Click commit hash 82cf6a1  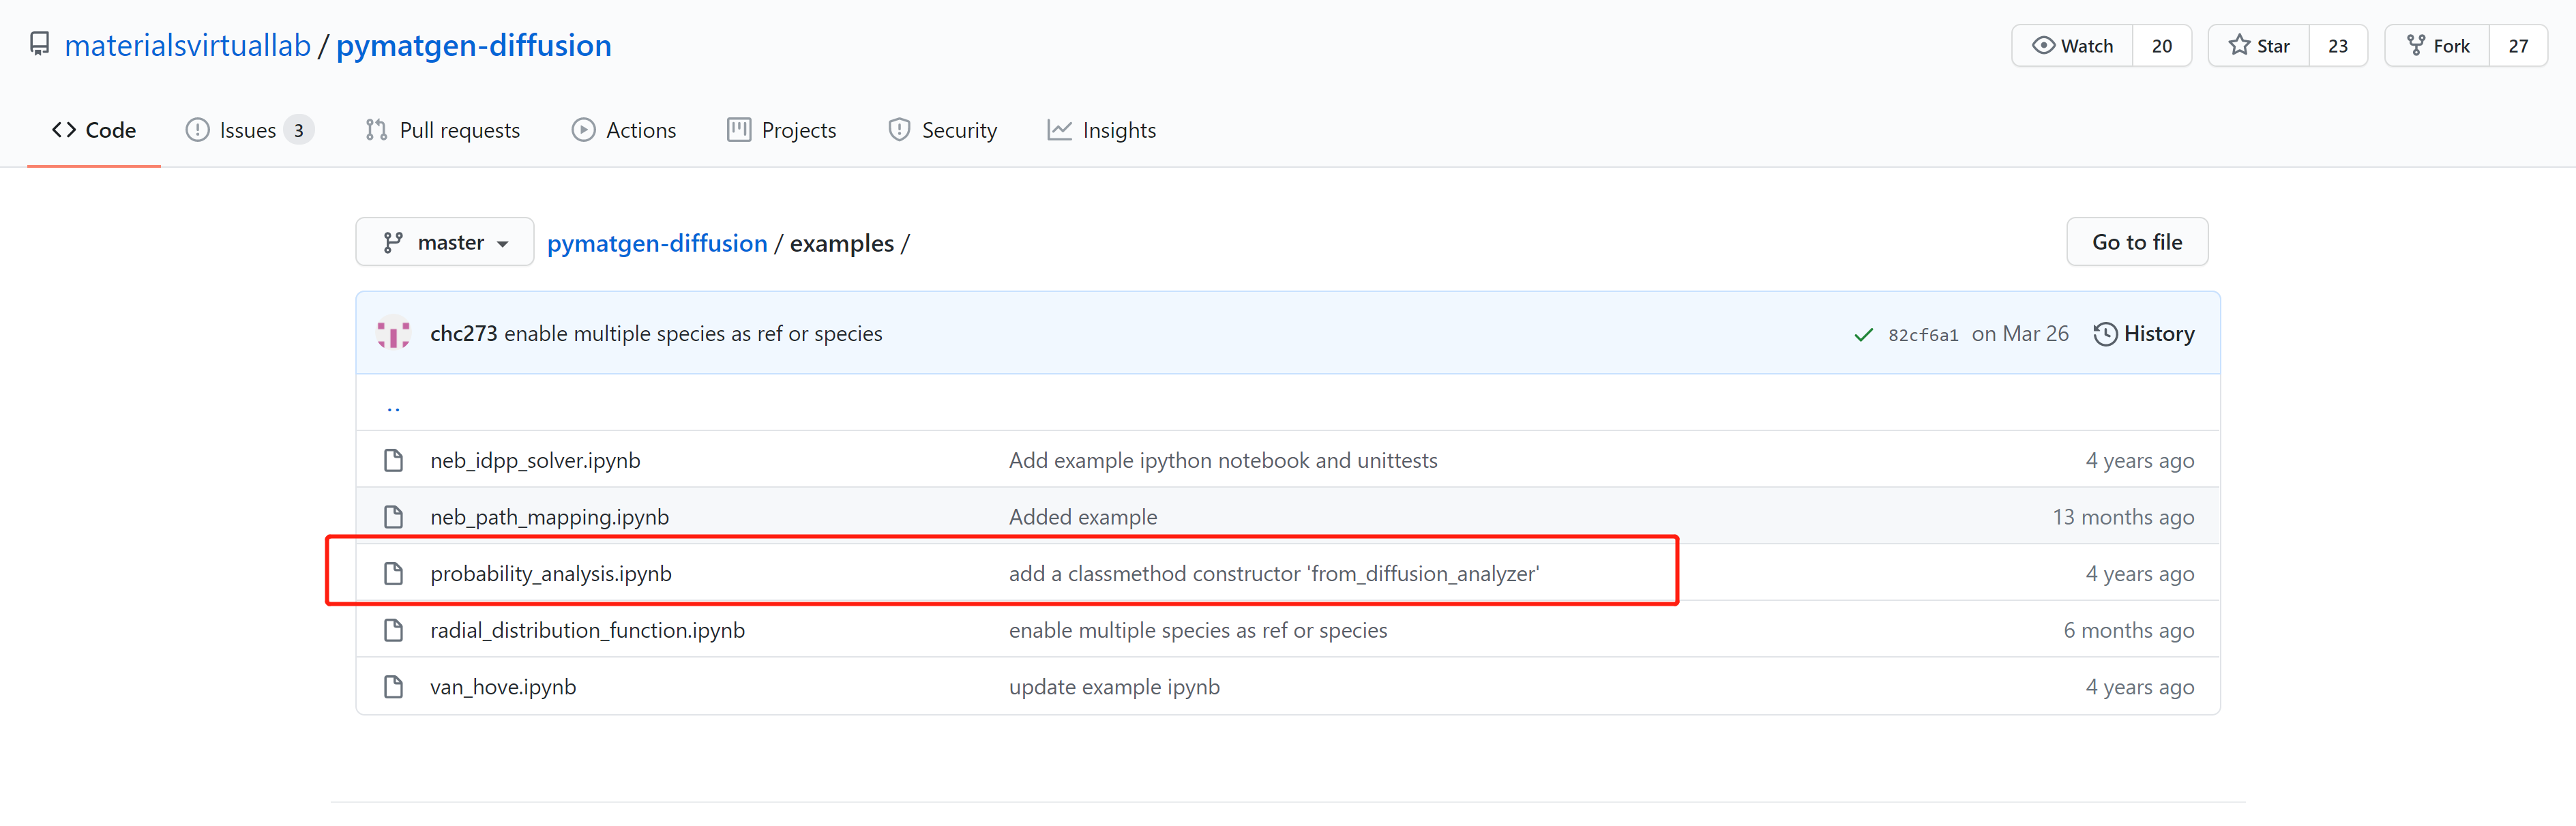[1922, 335]
